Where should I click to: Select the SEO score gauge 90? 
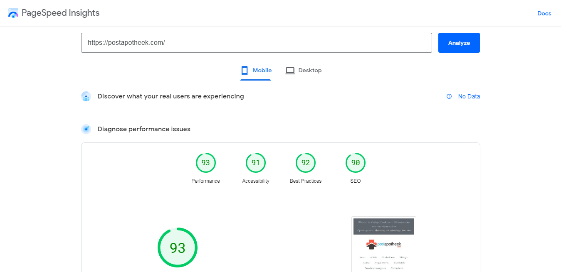click(355, 163)
